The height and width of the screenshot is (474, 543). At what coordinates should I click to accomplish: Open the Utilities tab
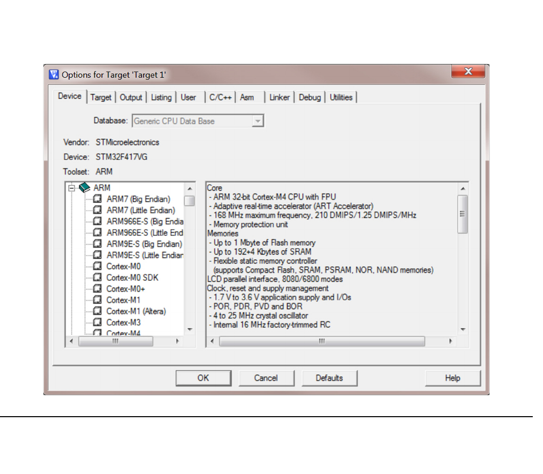(x=341, y=97)
